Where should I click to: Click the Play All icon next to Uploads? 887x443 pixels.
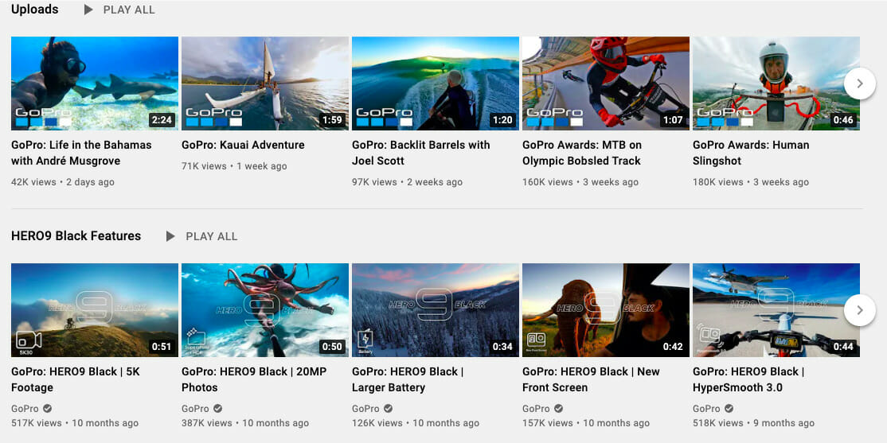pyautogui.click(x=88, y=10)
